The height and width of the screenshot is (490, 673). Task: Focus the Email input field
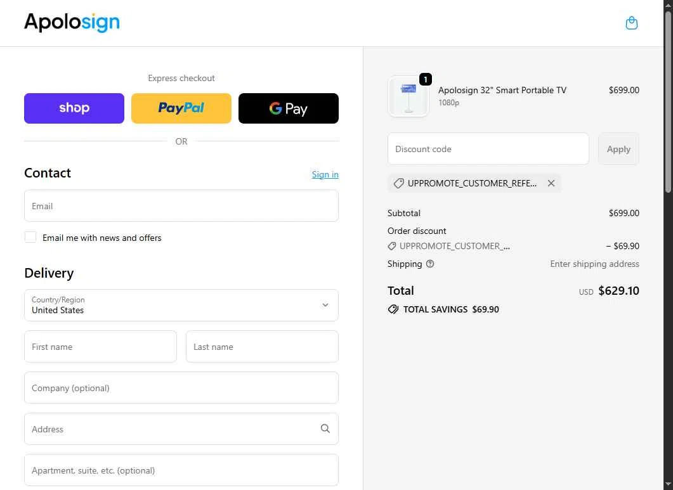tap(181, 206)
